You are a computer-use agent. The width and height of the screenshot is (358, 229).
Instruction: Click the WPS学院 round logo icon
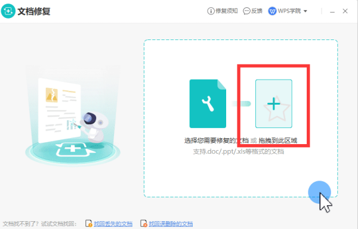click(x=272, y=11)
